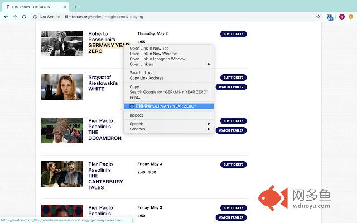The width and height of the screenshot is (357, 223).
Task: Click the orange circle icon in toolbar
Action: (351, 17)
